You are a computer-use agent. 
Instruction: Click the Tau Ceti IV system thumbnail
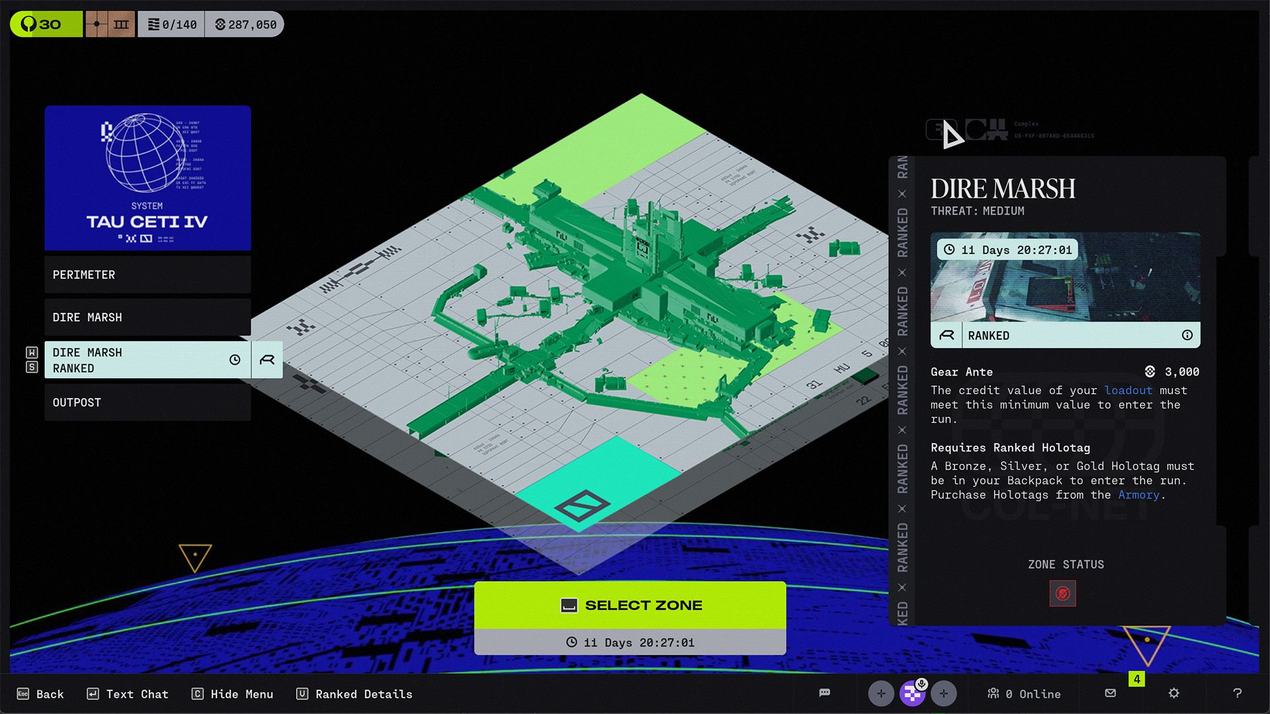pyautogui.click(x=148, y=178)
